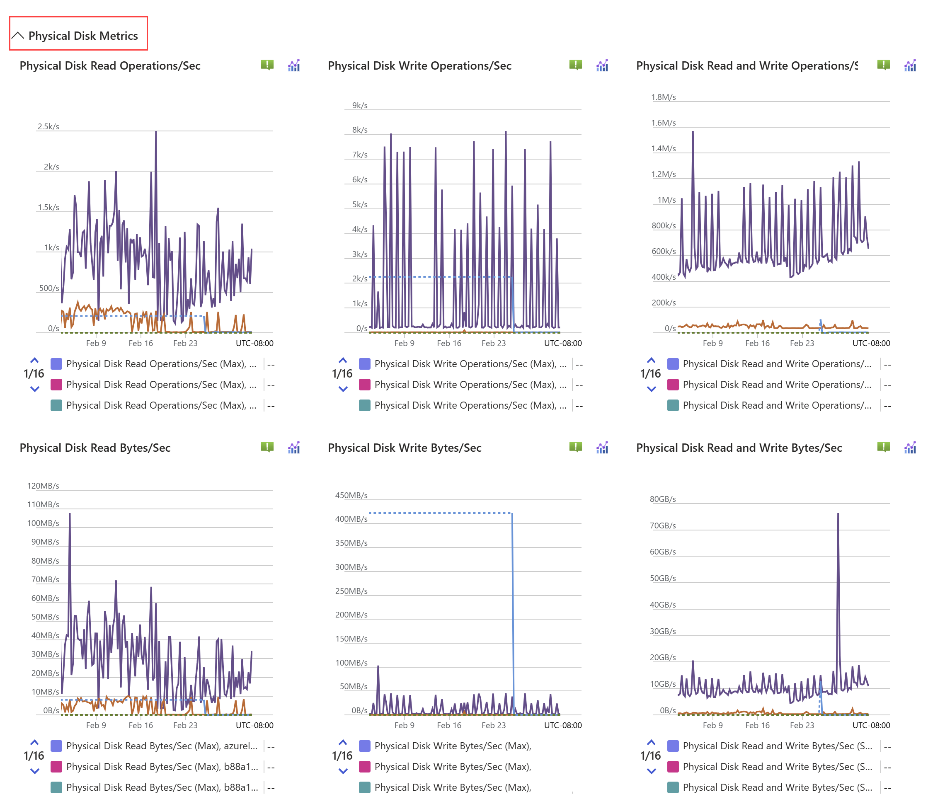Open metrics icon for Read and Write Bytes/Sec chart
This screenshot has height=804, width=945.
(909, 448)
